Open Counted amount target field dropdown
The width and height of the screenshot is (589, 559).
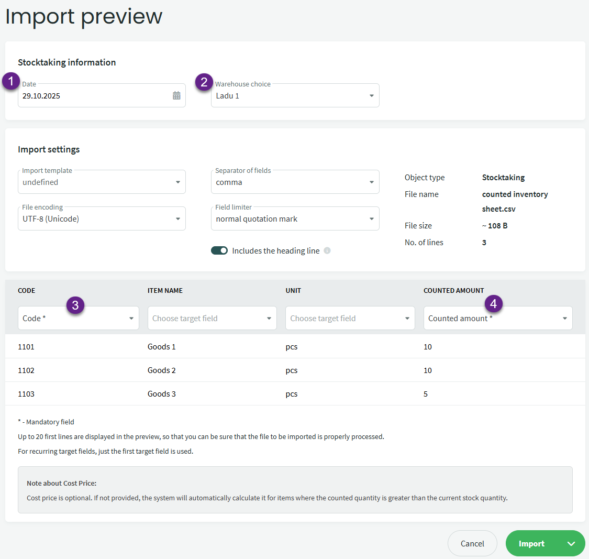pyautogui.click(x=497, y=319)
